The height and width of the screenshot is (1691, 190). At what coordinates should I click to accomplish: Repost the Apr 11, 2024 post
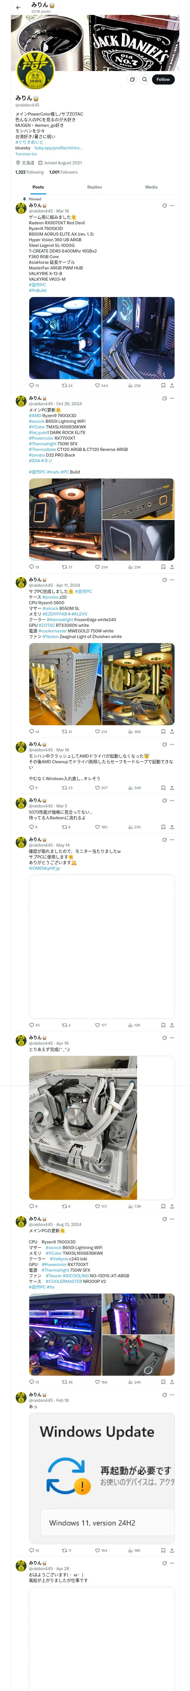pyautogui.click(x=64, y=731)
